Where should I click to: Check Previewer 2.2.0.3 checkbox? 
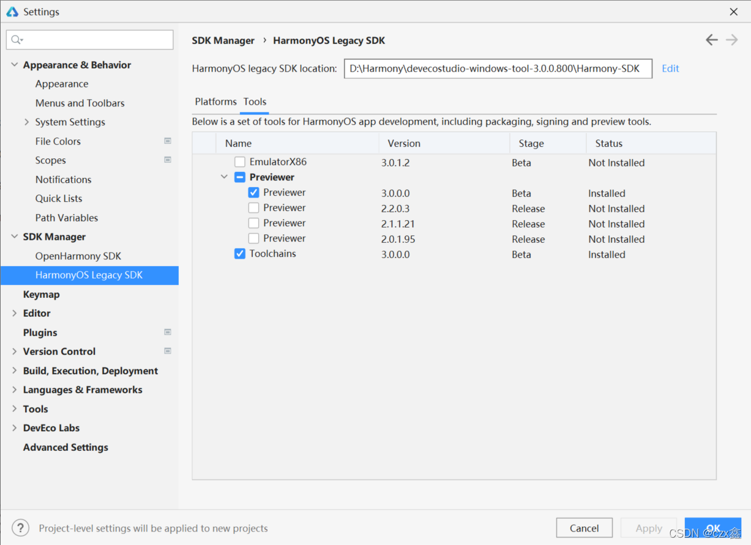[254, 208]
